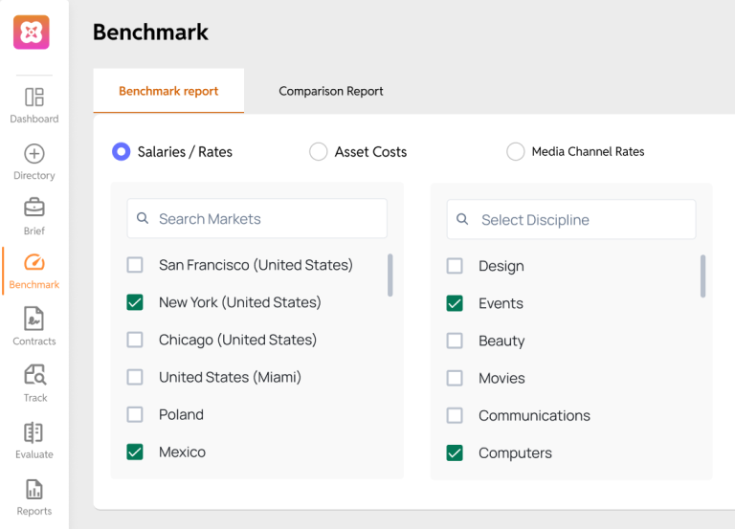The image size is (735, 529).
Task: Open the Evaluate icon in sidebar
Action: (x=33, y=432)
